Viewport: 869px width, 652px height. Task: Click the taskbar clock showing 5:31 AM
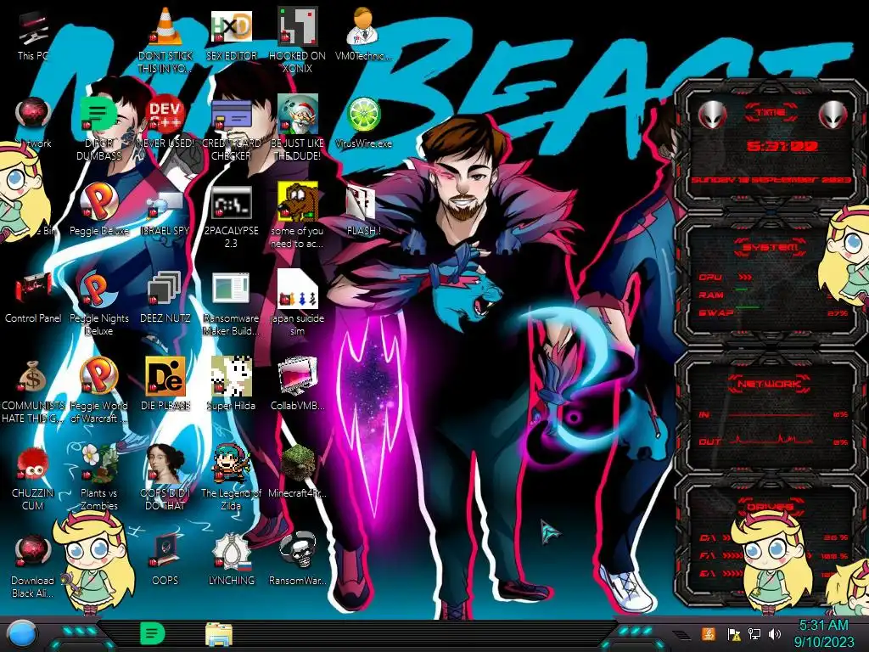[823, 633]
